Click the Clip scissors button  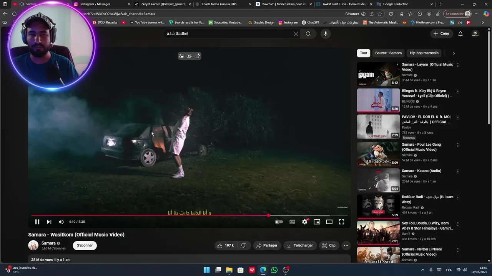[x=329, y=246]
